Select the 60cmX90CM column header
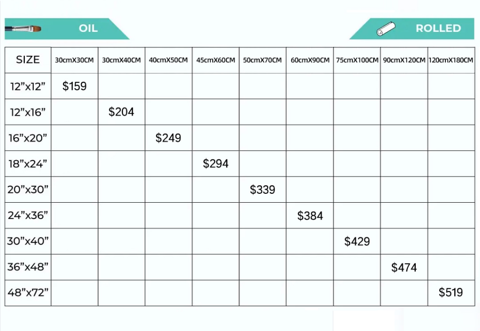Image resolution: width=480 pixels, height=331 pixels. (x=310, y=60)
